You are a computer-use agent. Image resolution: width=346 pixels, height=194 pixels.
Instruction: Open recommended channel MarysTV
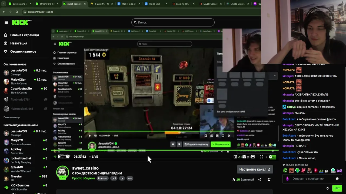pos(25,142)
